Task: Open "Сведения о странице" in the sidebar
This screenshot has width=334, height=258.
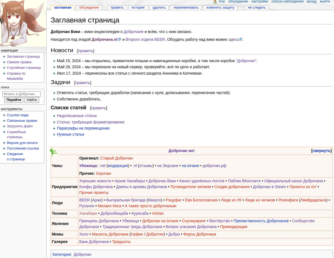Action: (x=16, y=156)
